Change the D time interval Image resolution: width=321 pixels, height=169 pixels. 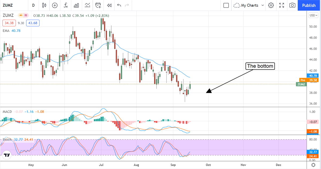[x=33, y=5]
